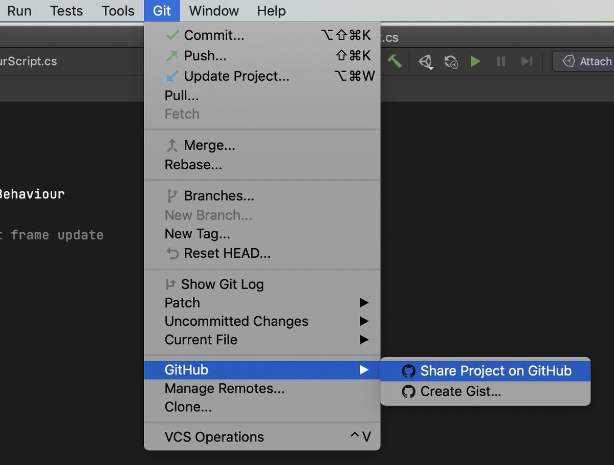The height and width of the screenshot is (465, 614).
Task: Click the GitHub octocat icon beside Create Gist
Action: tap(409, 391)
